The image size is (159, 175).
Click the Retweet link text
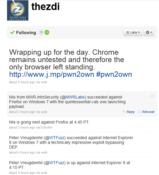point(148,112)
